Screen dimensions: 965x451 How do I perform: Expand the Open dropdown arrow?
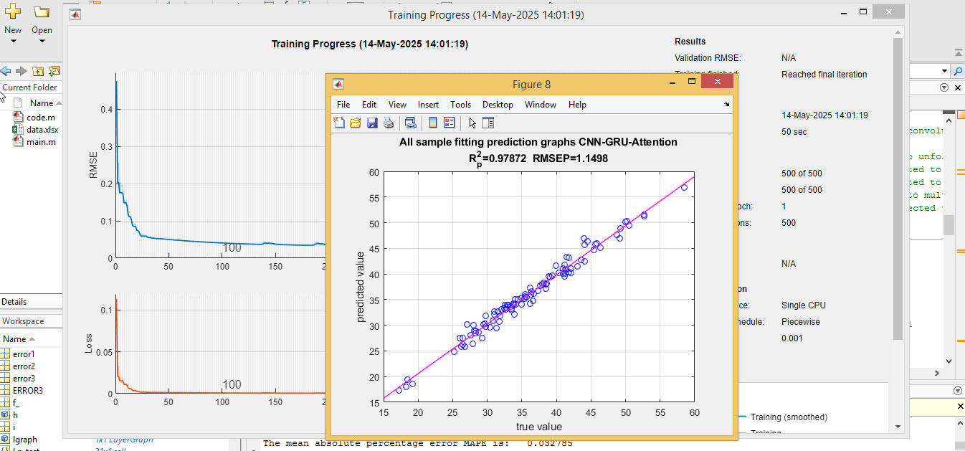click(42, 41)
